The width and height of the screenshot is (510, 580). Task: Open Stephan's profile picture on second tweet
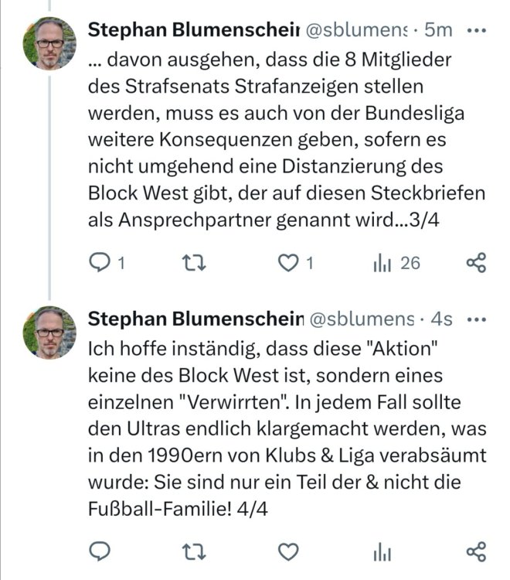pyautogui.click(x=49, y=332)
